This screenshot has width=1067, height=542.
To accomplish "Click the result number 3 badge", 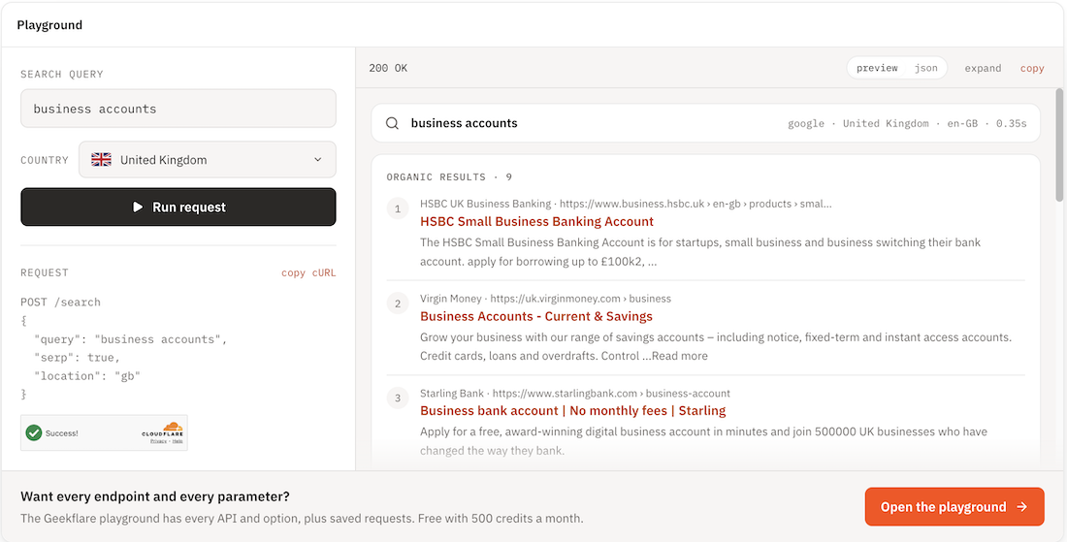I will (x=398, y=398).
